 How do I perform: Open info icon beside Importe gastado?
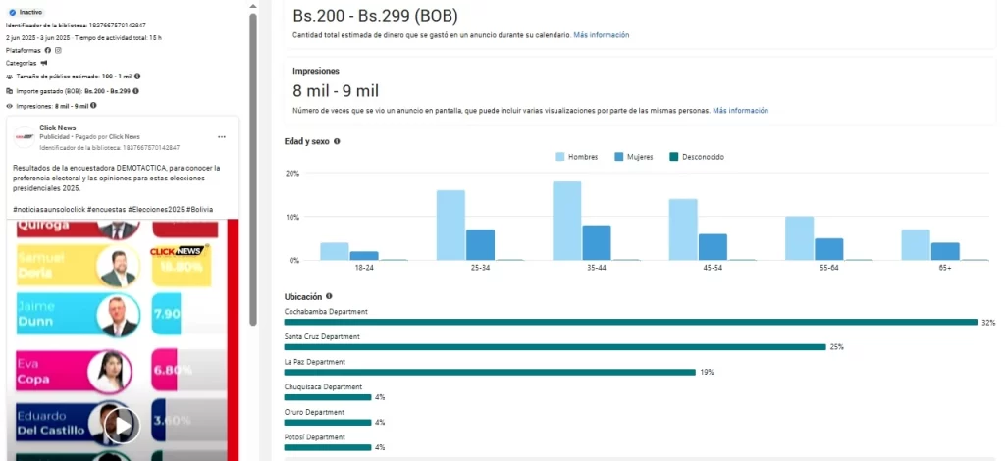(x=135, y=91)
